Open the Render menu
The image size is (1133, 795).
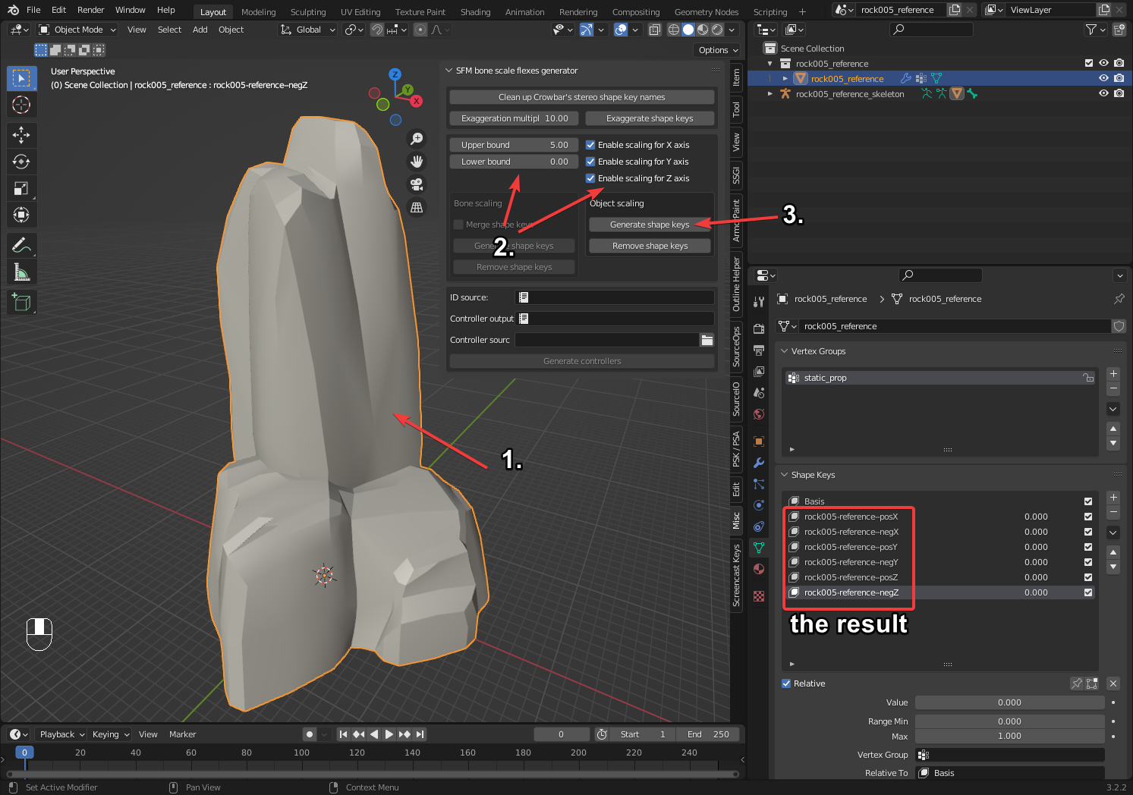tap(90, 10)
